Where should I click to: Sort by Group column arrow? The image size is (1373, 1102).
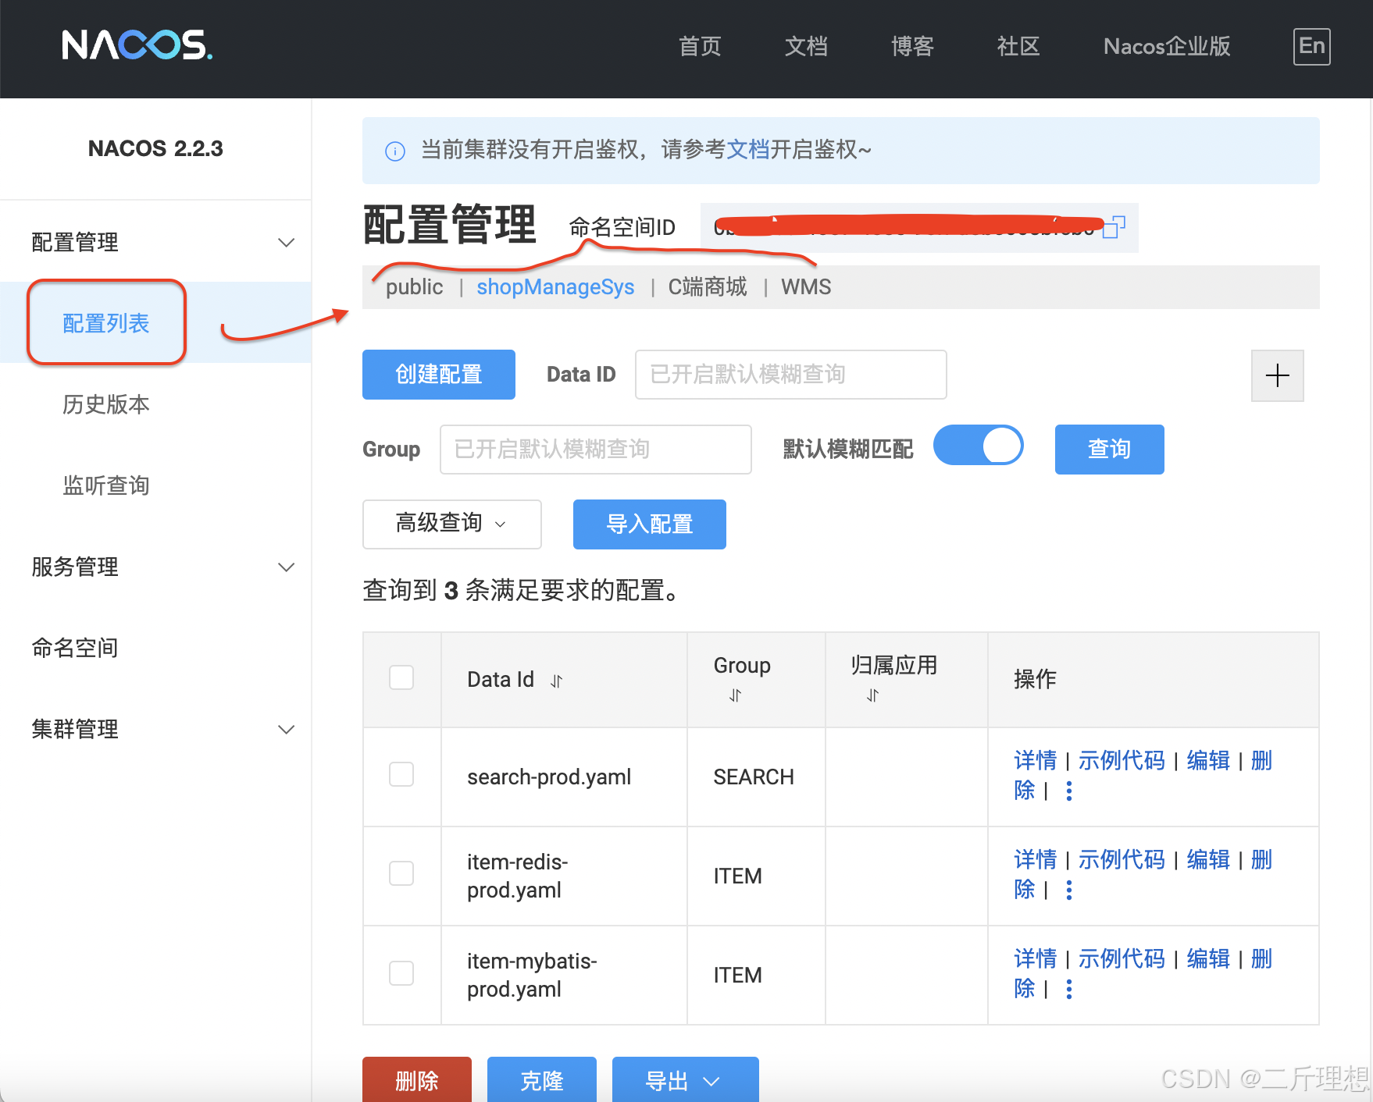[x=735, y=695]
